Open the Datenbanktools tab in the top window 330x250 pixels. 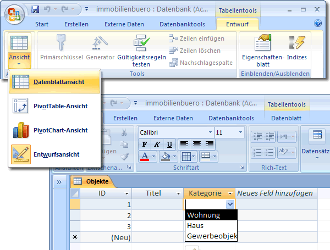coord(182,24)
